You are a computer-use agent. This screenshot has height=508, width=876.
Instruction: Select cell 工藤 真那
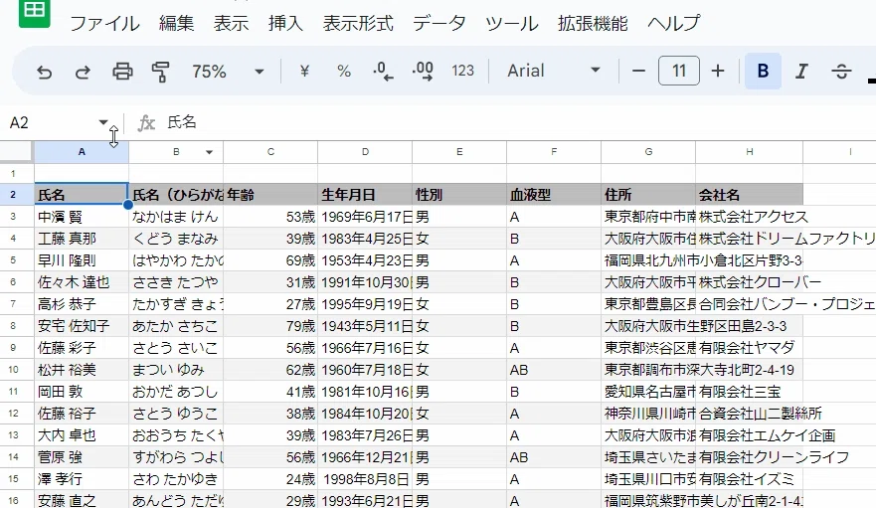pyautogui.click(x=82, y=239)
